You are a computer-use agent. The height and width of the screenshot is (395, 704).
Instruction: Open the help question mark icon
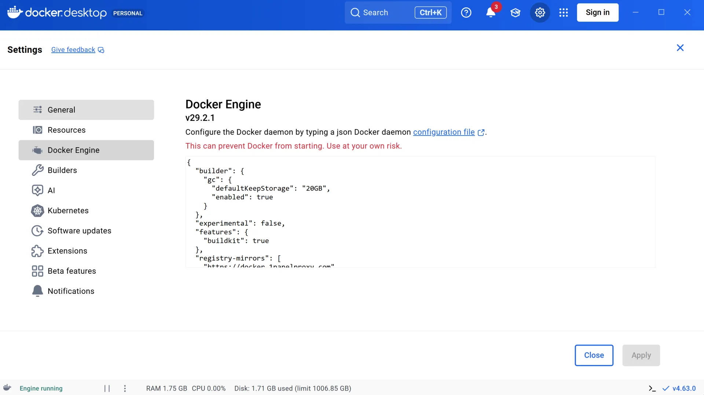pyautogui.click(x=466, y=12)
